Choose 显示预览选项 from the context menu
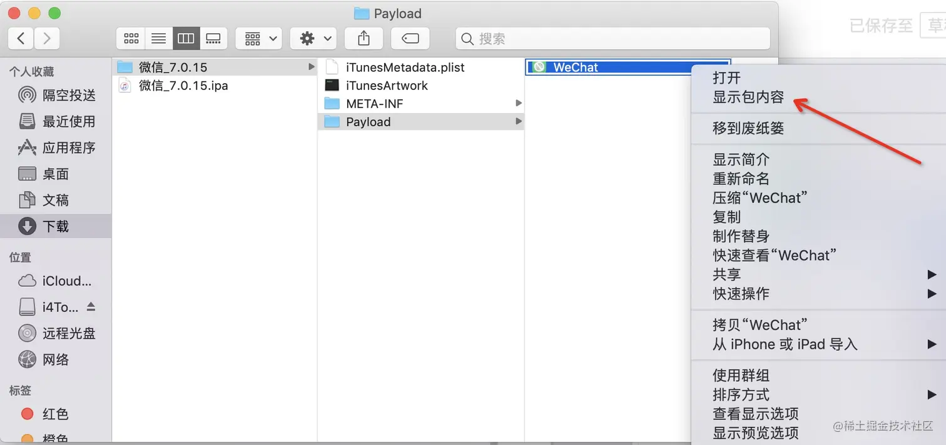This screenshot has height=445, width=946. pos(818,432)
